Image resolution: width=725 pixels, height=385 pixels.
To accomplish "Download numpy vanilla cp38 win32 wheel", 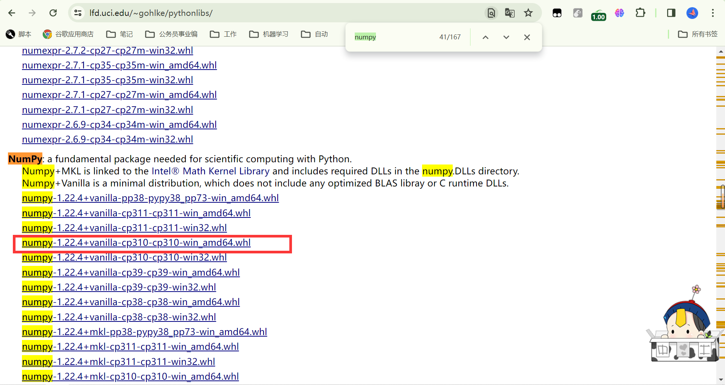I will pos(119,317).
